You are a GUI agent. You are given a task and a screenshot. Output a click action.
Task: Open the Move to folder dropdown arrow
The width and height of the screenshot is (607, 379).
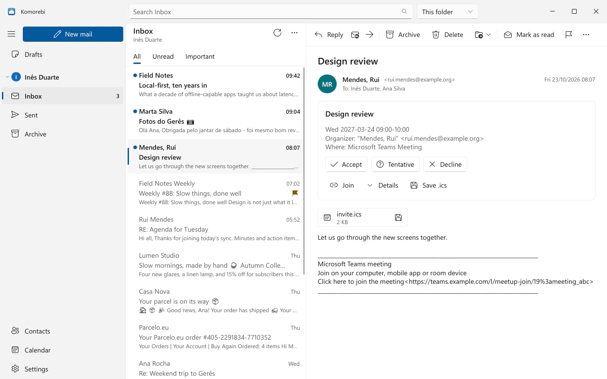488,35
